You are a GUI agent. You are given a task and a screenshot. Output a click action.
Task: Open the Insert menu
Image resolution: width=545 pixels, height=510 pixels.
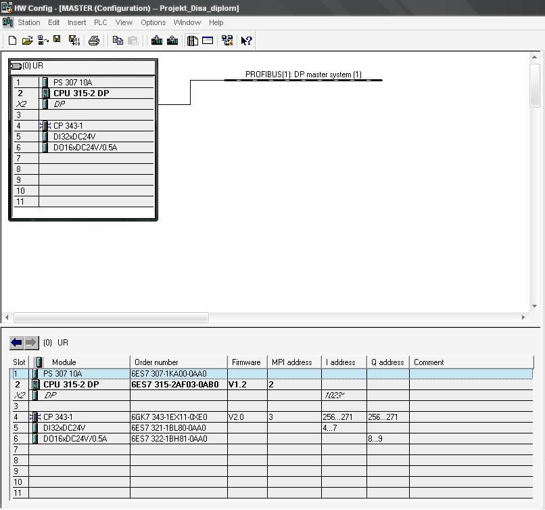[76, 22]
